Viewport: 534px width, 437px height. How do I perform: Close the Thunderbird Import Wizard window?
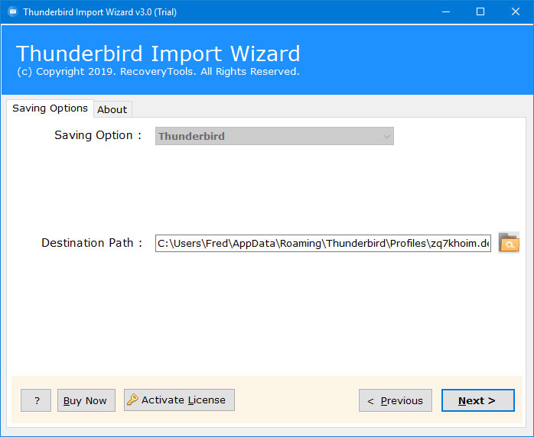coord(516,12)
